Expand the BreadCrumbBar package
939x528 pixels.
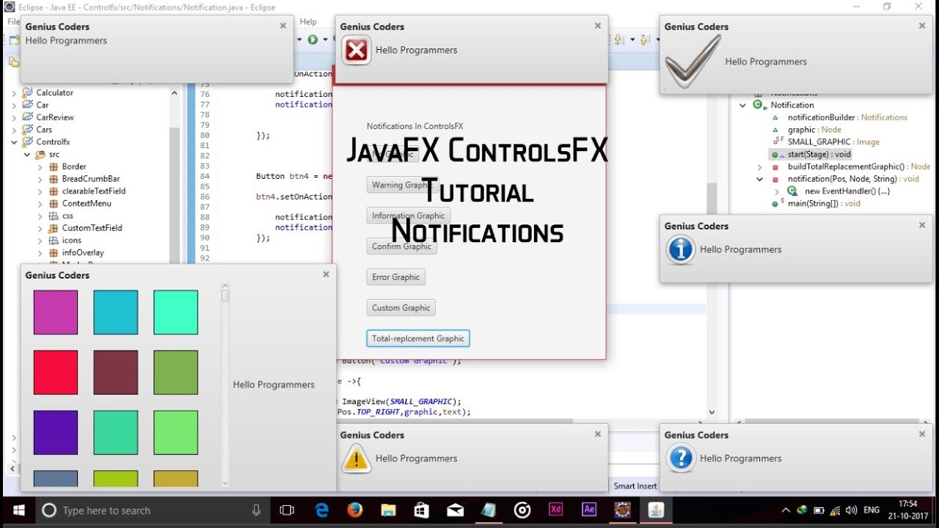(x=40, y=179)
